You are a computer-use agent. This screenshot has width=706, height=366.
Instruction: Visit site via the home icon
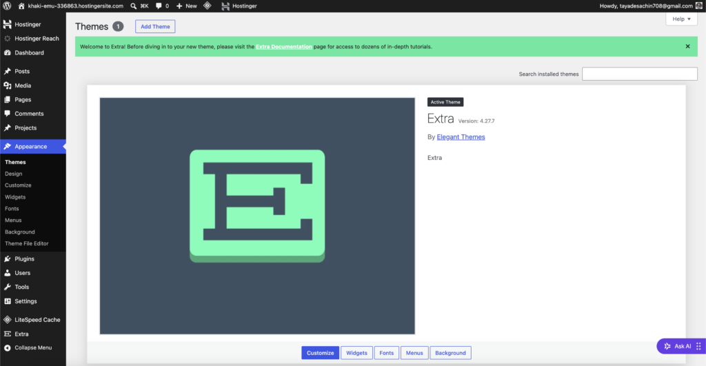tap(21, 6)
